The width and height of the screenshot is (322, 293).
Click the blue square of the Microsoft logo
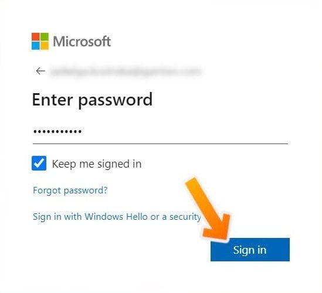[x=36, y=46]
